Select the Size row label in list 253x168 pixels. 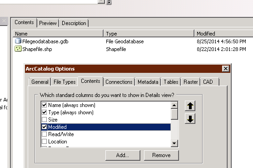[53, 120]
